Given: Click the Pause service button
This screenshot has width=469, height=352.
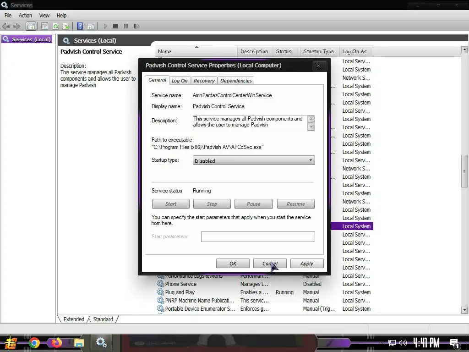Looking at the screenshot, I should click(x=254, y=204).
